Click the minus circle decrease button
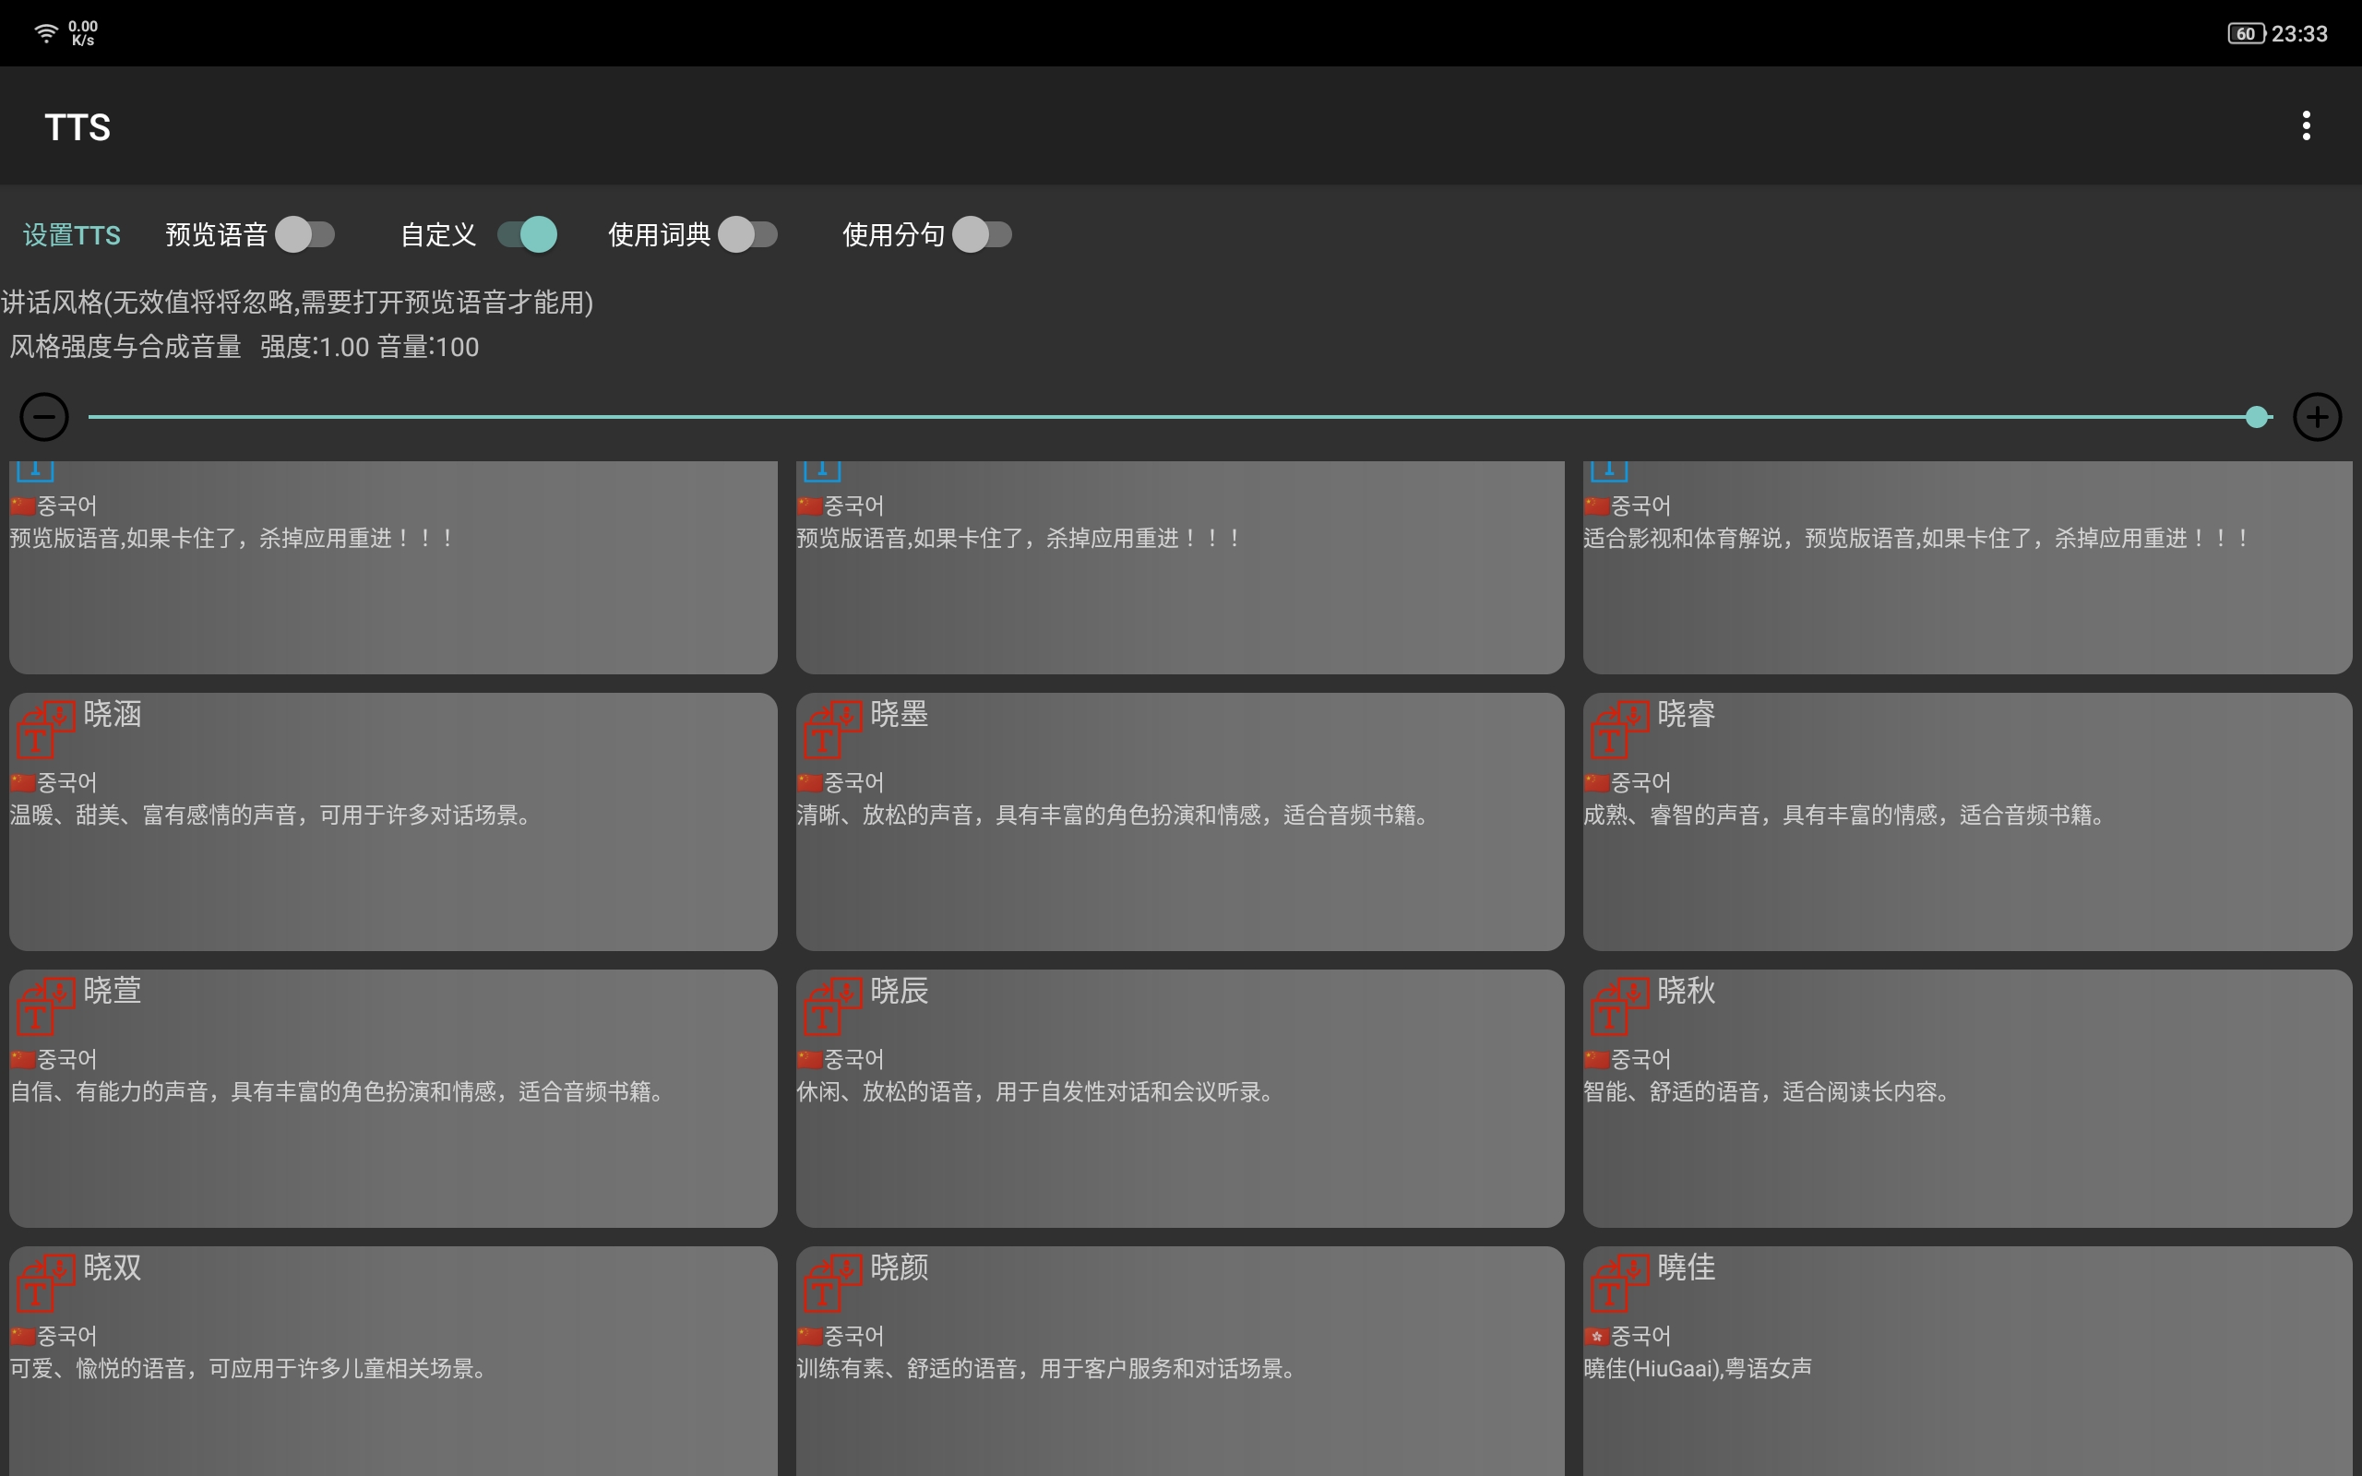The height and width of the screenshot is (1476, 2362). (44, 418)
